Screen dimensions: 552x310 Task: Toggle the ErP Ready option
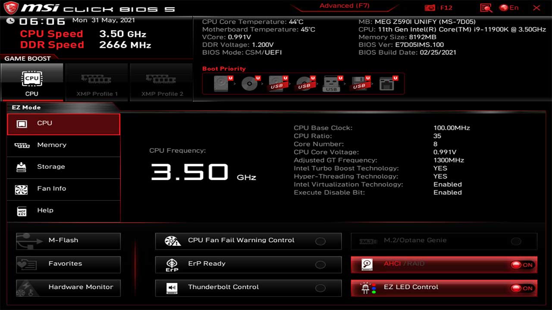click(x=320, y=265)
